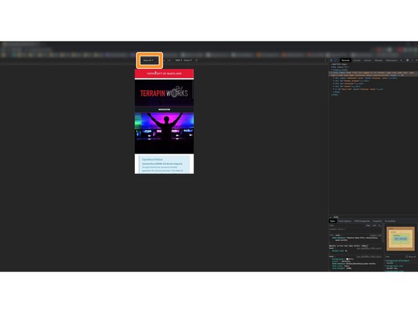Switch to the Sources tab

pos(367,61)
